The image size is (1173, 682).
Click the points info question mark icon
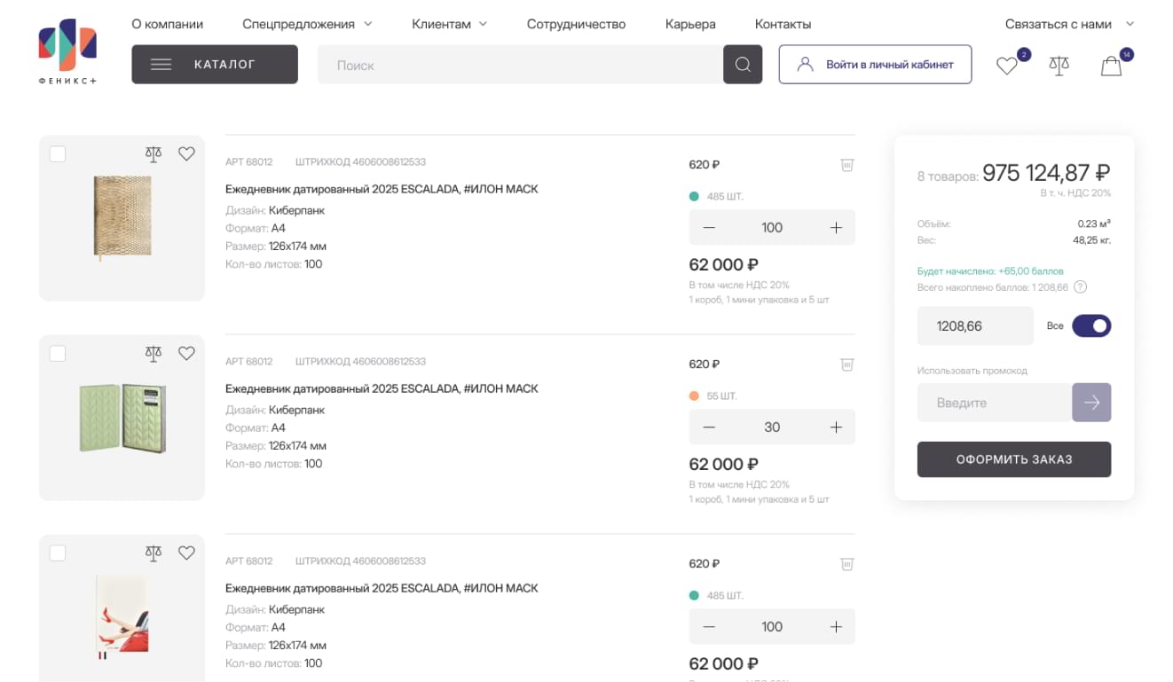coord(1080,287)
